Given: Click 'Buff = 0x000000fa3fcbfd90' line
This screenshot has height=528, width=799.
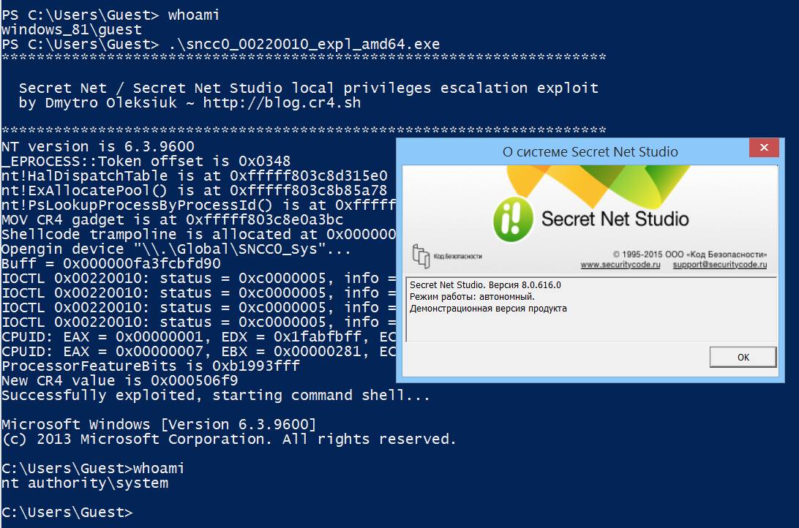Looking at the screenshot, I should (111, 264).
